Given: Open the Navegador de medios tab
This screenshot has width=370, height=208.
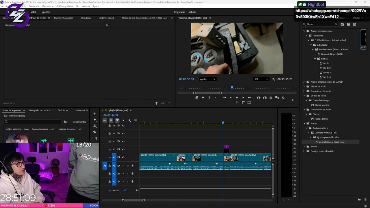Looking at the screenshot, I should (x=40, y=110).
